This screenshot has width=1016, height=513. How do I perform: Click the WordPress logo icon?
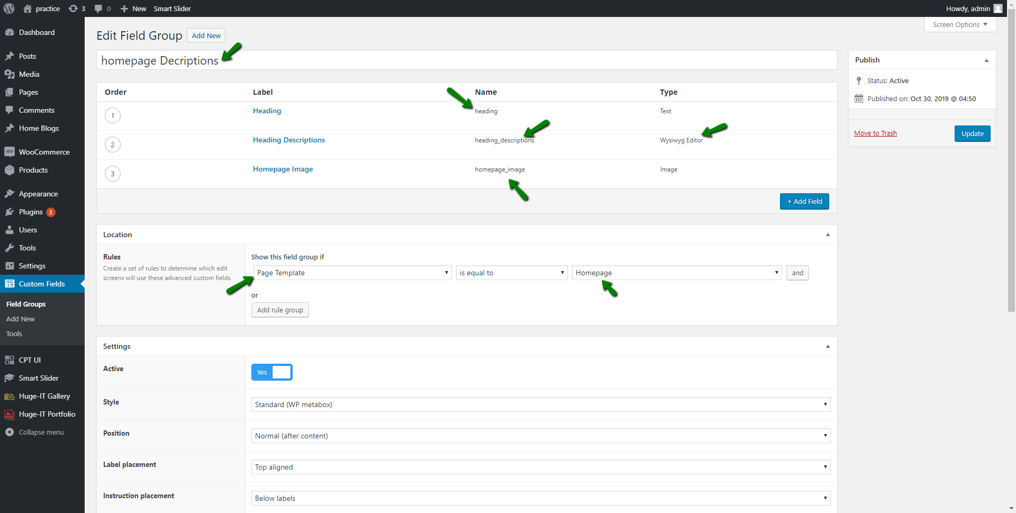pyautogui.click(x=9, y=8)
